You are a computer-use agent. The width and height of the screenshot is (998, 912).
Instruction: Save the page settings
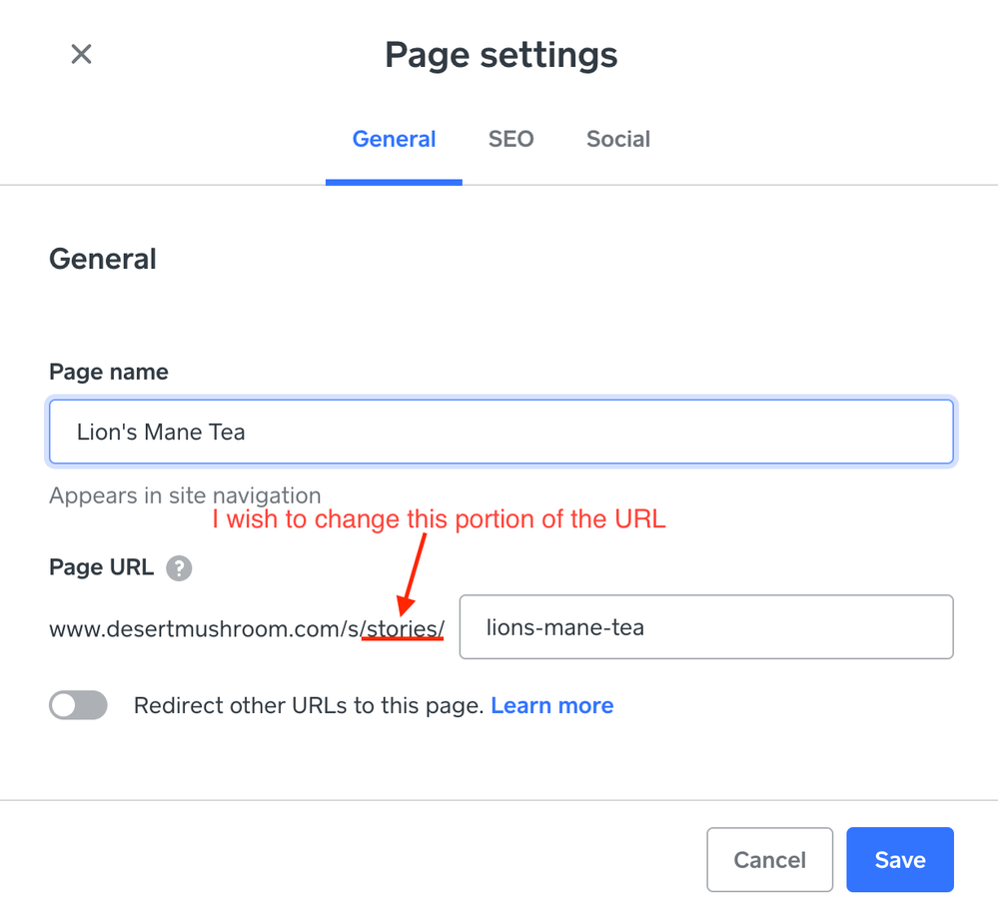[x=899, y=859]
